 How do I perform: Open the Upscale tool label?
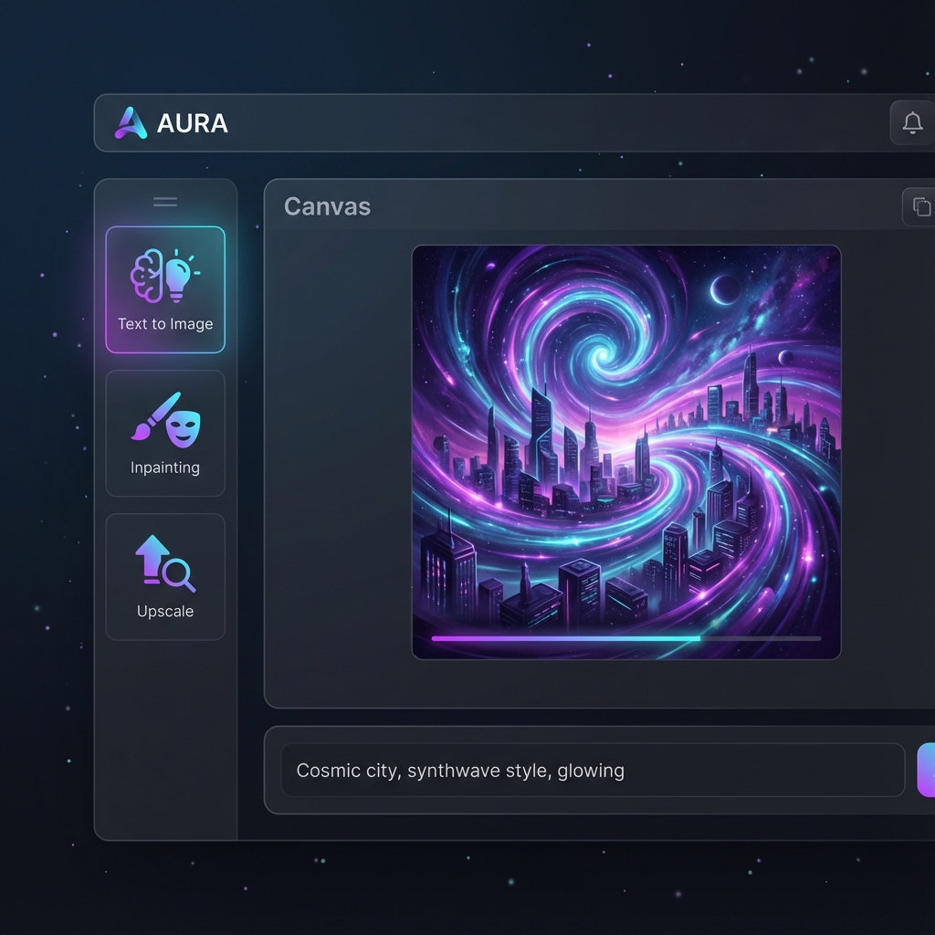[165, 611]
